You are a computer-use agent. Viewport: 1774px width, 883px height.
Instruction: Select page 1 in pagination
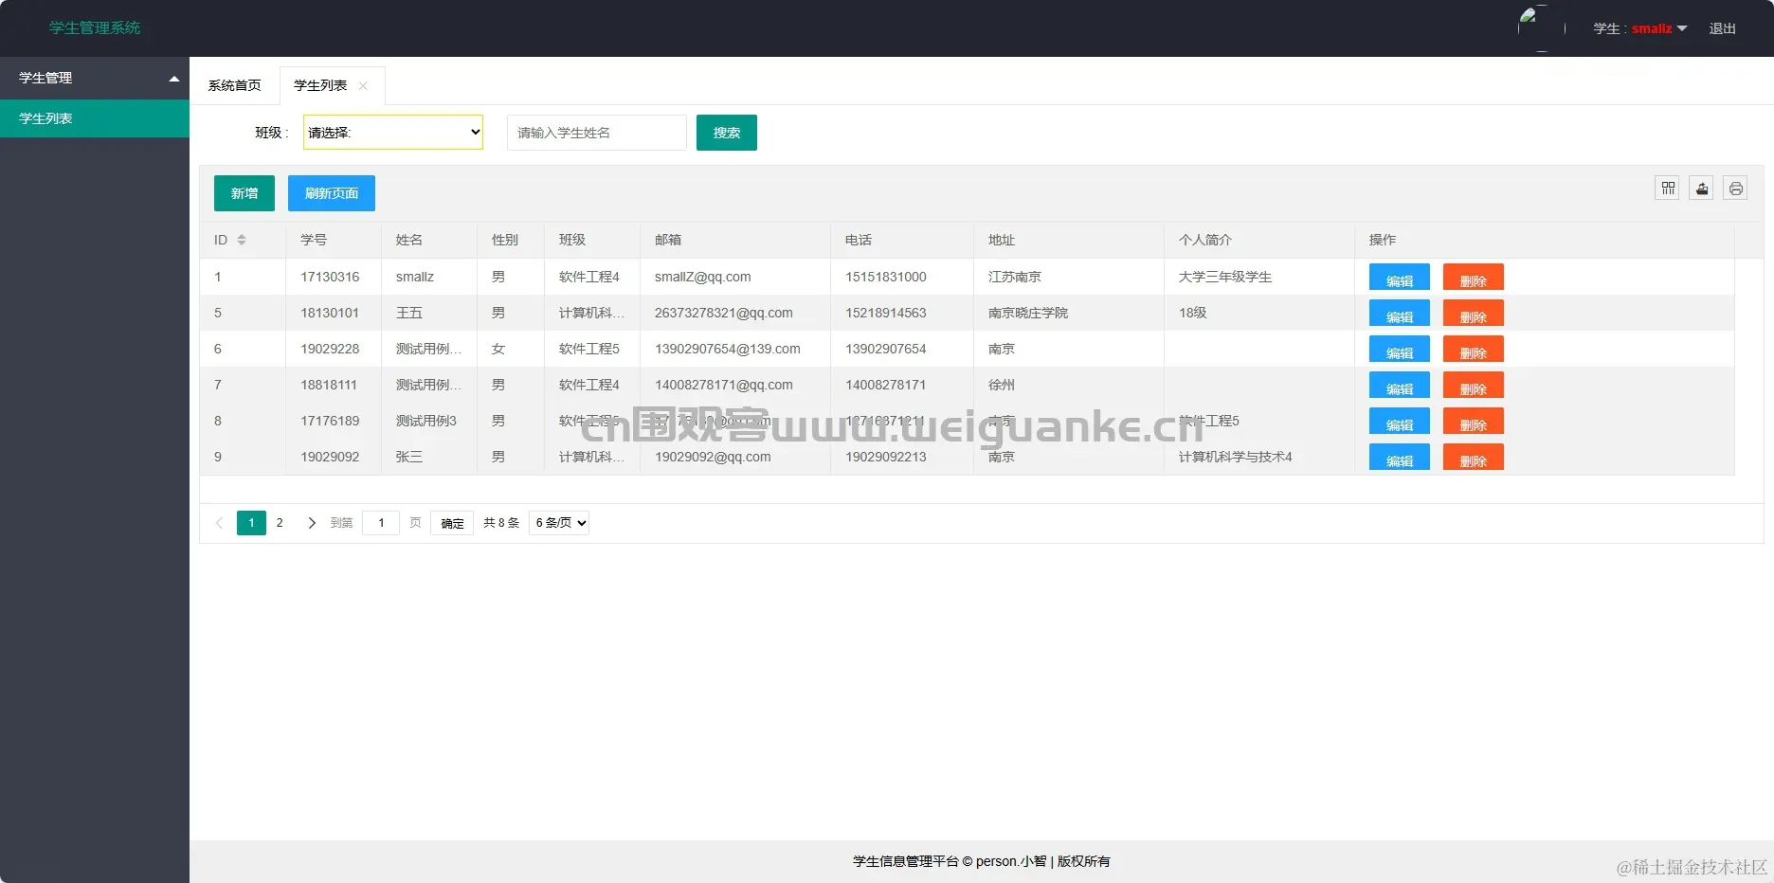point(251,523)
